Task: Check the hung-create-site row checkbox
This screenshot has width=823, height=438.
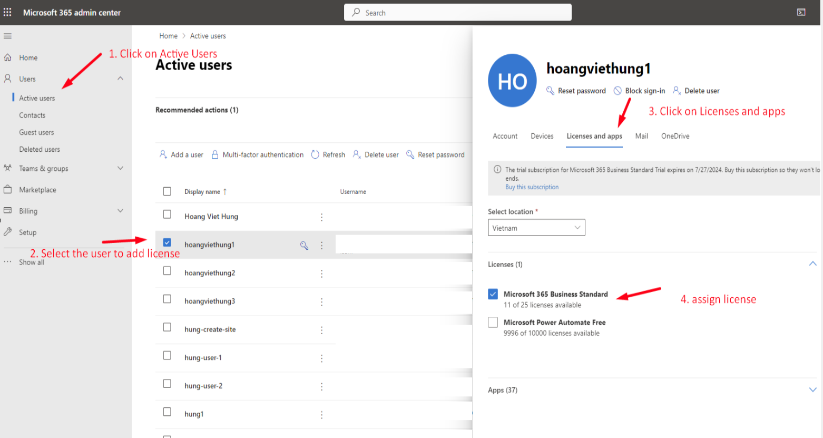Action: (x=167, y=327)
